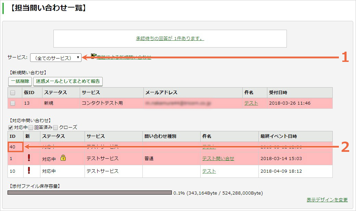The height and width of the screenshot is (211, 356).
Task: Click the メールアドレス column header
Action: pos(193,93)
